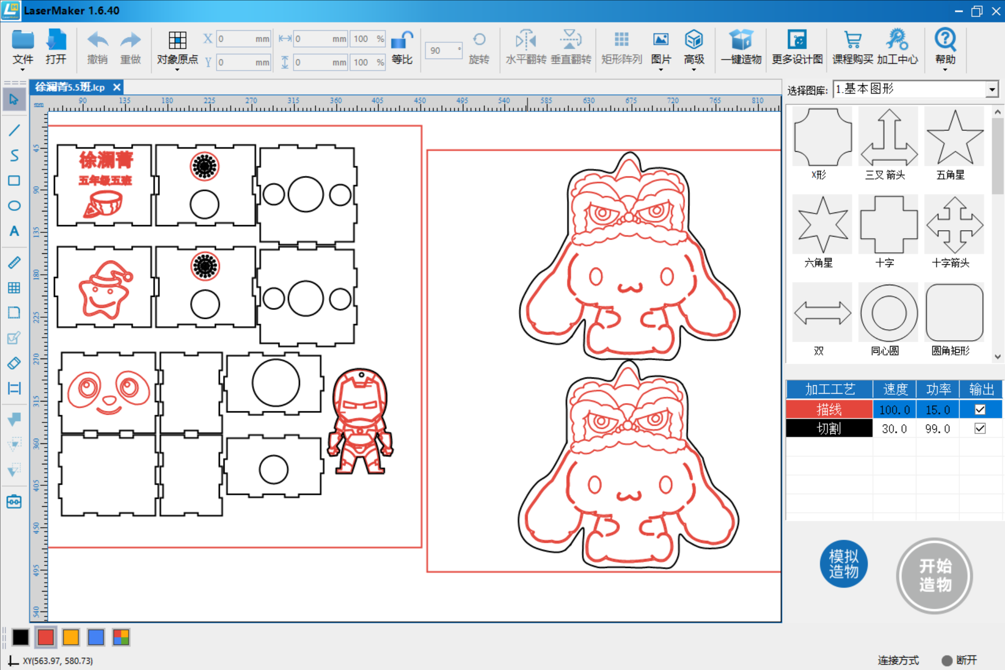Open the 高级 advanced menu
This screenshot has height=670, width=1005.
[x=694, y=40]
